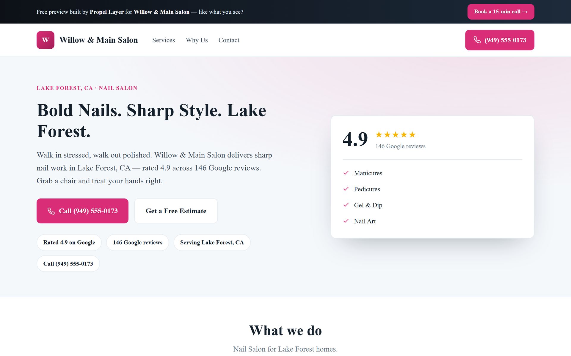Click Walk in stressed paragraph text
571x356 pixels.
(154, 168)
